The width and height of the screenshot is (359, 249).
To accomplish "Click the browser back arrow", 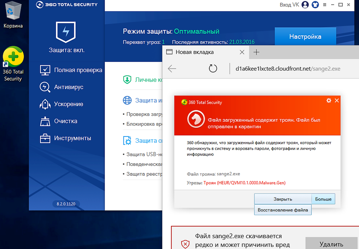I will (x=172, y=69).
